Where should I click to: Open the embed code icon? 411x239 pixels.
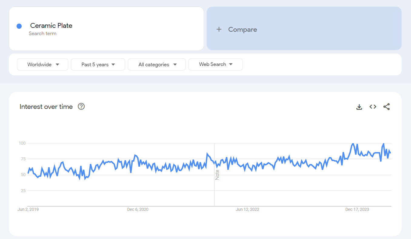coord(373,107)
